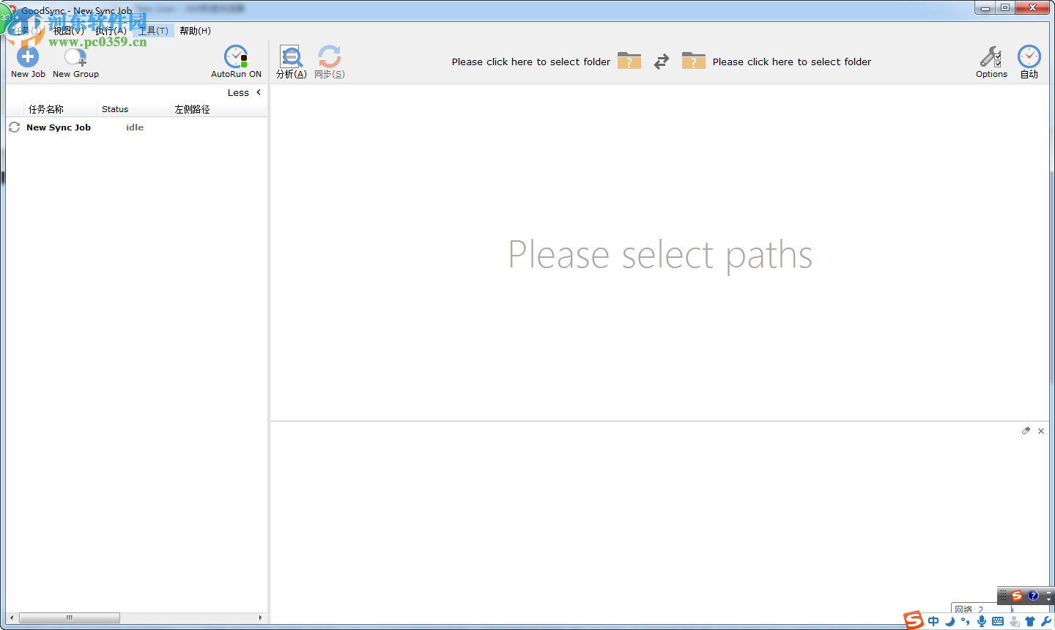1055x630 pixels.
Task: Minimize the GoodSync window
Action: (985, 8)
